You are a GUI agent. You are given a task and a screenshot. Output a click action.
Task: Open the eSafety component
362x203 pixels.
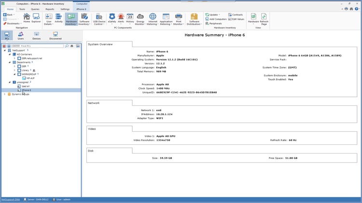tap(112, 18)
